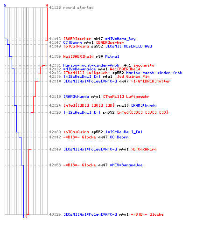Click the red team final count 0 at the bottom of the graph
This screenshot has width=210, height=233.
tap(26, 216)
